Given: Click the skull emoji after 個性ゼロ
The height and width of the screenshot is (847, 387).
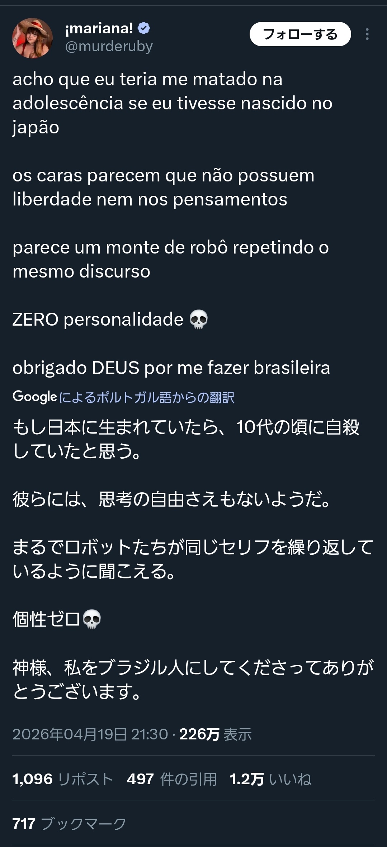Looking at the screenshot, I should [x=92, y=619].
